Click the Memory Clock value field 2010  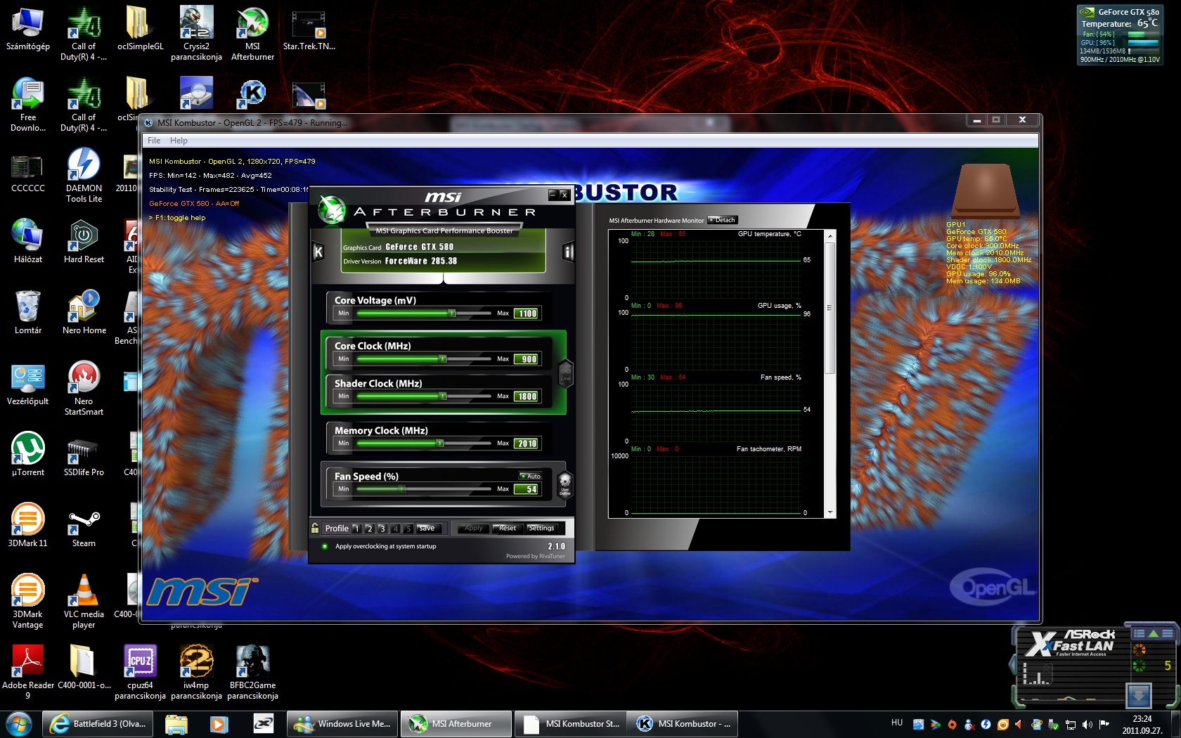(527, 444)
